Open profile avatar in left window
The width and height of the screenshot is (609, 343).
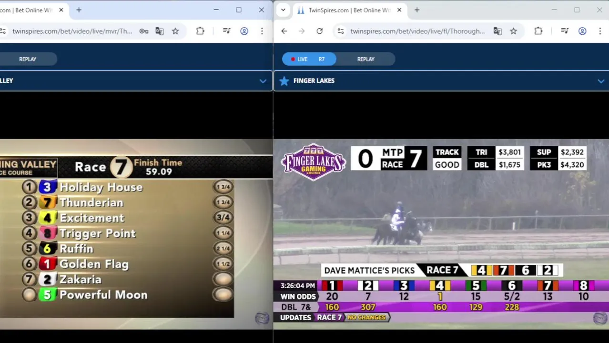tap(244, 31)
